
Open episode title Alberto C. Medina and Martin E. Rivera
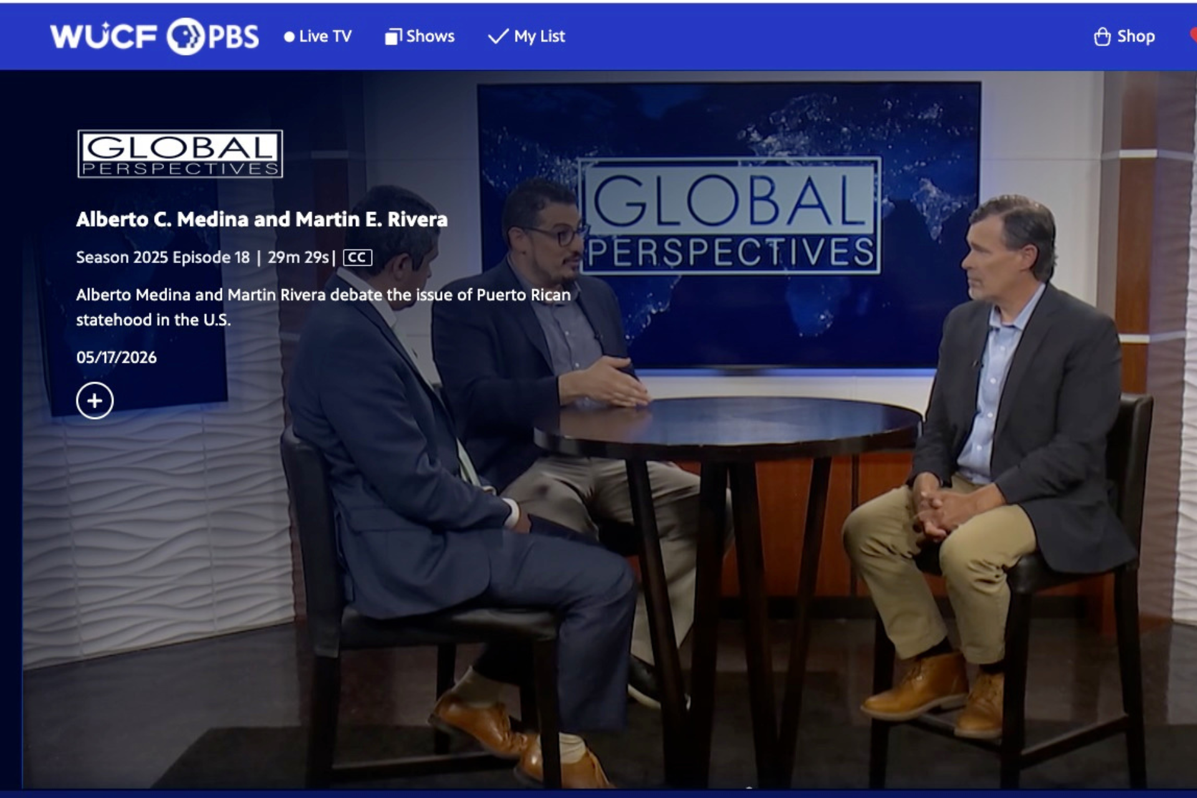(x=262, y=219)
